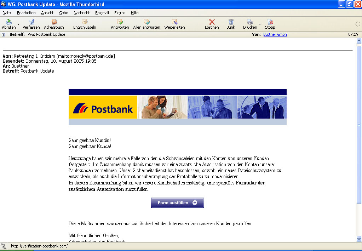Click the Stopp toolbar icon
362x251 pixels.
tap(270, 22)
